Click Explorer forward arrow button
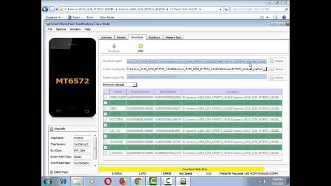The height and width of the screenshot is (186, 331). pos(52,9)
